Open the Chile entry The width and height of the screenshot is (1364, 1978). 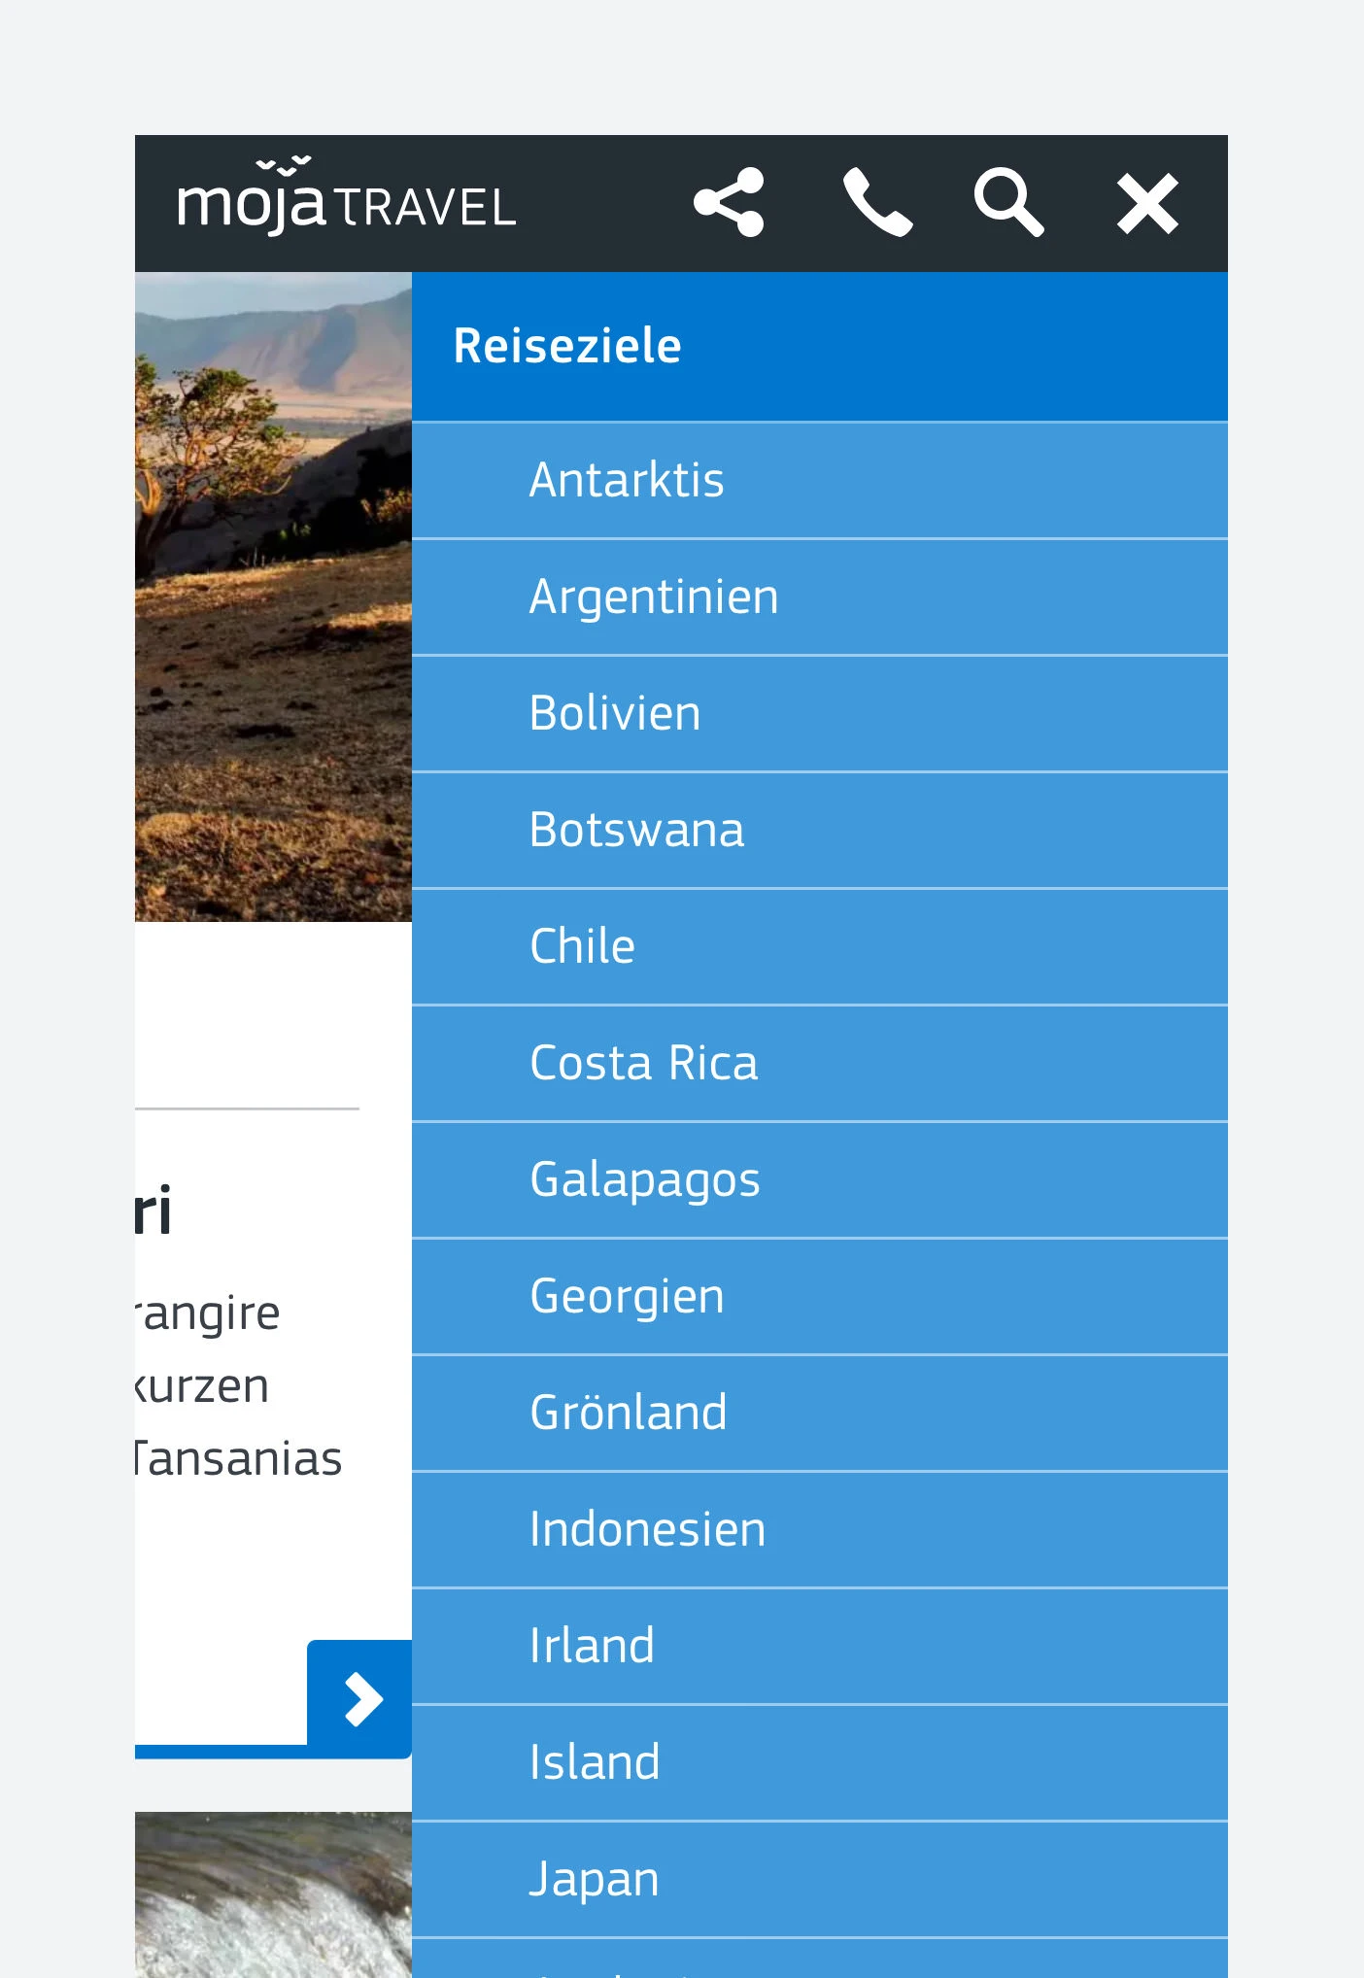click(x=820, y=947)
